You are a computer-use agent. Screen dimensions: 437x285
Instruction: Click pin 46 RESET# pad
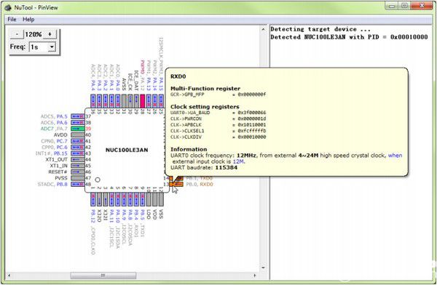pyautogui.click(x=77, y=172)
